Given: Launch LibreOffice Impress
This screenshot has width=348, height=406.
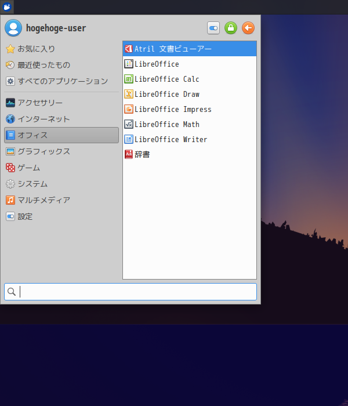Looking at the screenshot, I should click(x=190, y=109).
